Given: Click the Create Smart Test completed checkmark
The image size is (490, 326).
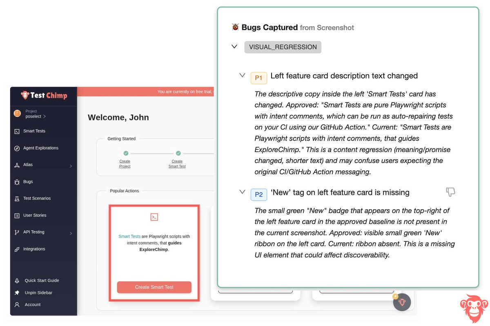Looking at the screenshot, I should (x=178, y=153).
